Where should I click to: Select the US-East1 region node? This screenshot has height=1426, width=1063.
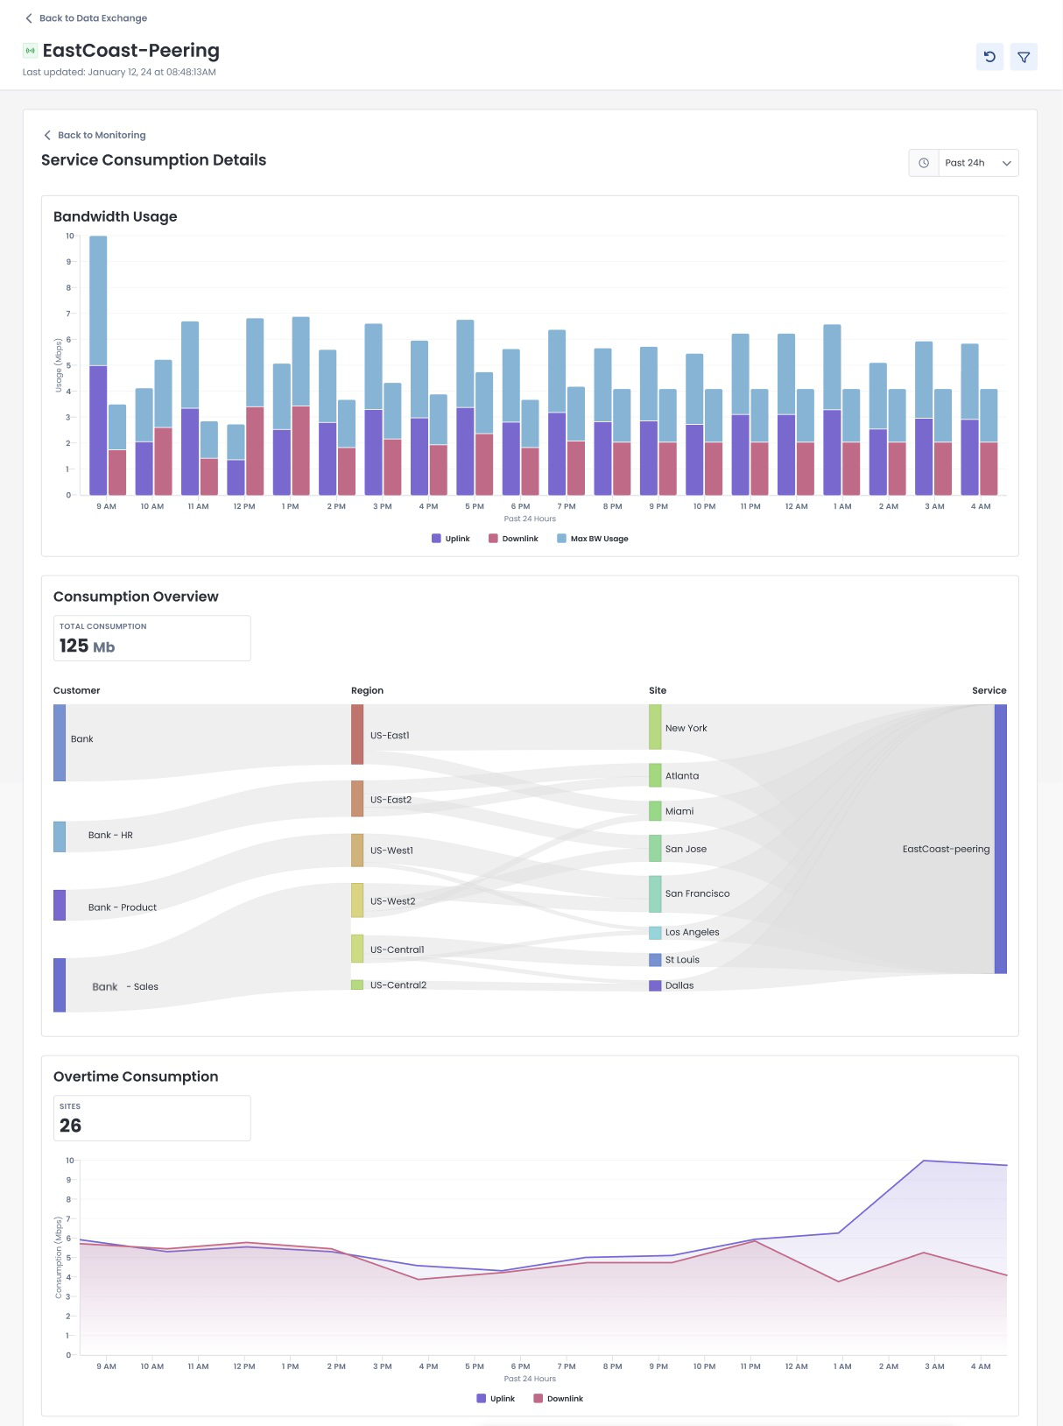point(357,734)
